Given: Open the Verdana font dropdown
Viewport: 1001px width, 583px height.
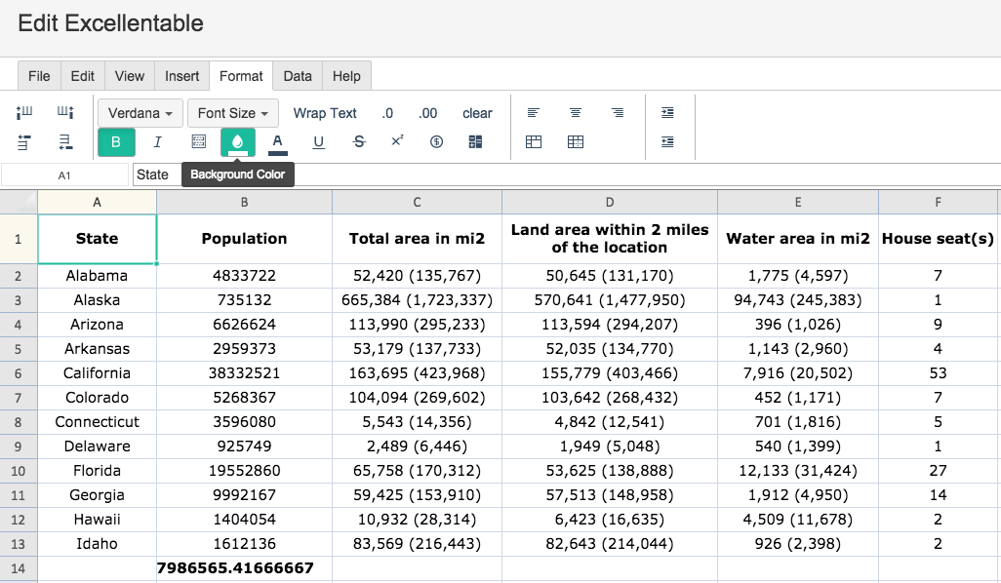Looking at the screenshot, I should click(140, 113).
